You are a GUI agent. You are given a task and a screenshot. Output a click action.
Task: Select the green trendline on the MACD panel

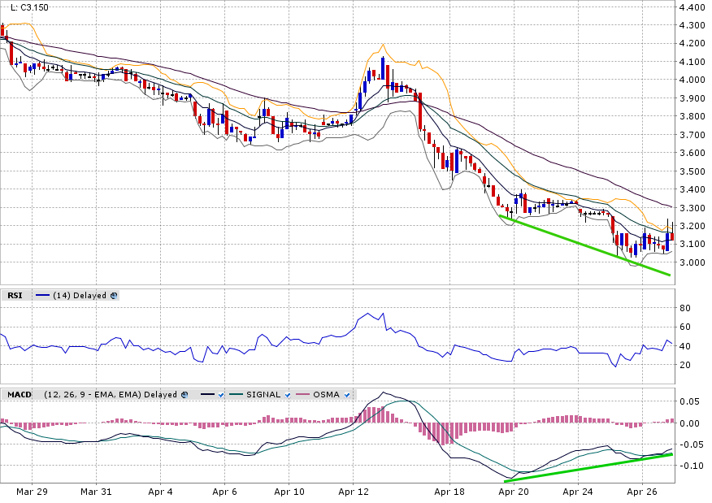pyautogui.click(x=585, y=467)
